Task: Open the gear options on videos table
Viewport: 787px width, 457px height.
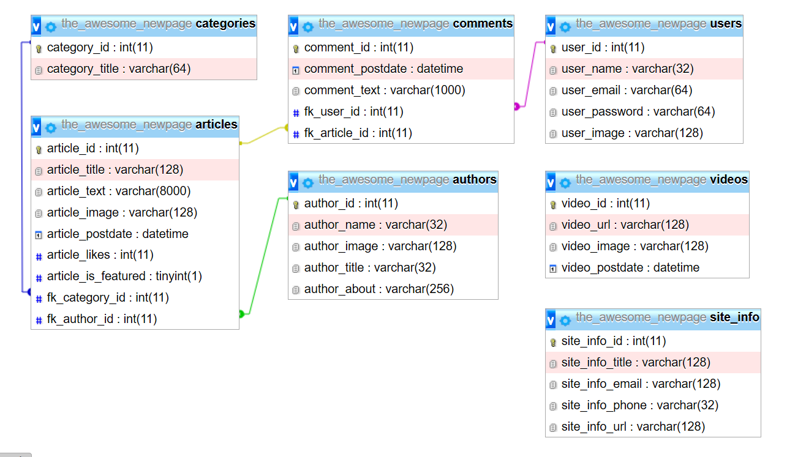Action: tap(565, 183)
